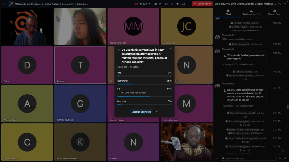Open the reactions emoji picker in call bar
Viewport: 289px width, 162px height.
166,4
